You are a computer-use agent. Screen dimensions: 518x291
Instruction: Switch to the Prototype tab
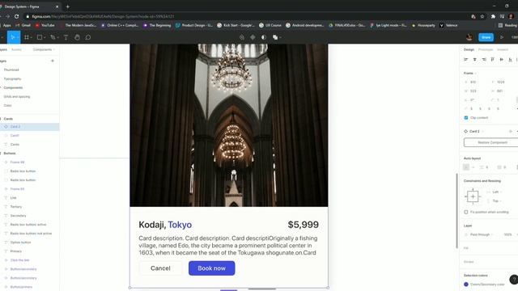486,49
